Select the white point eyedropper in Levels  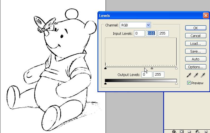(203, 75)
